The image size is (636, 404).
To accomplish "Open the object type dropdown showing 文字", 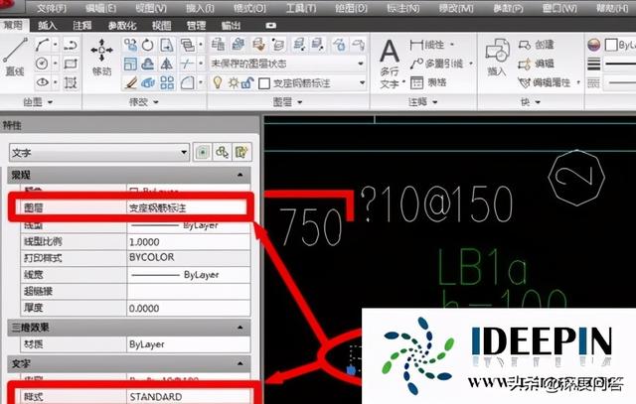I will [98, 152].
